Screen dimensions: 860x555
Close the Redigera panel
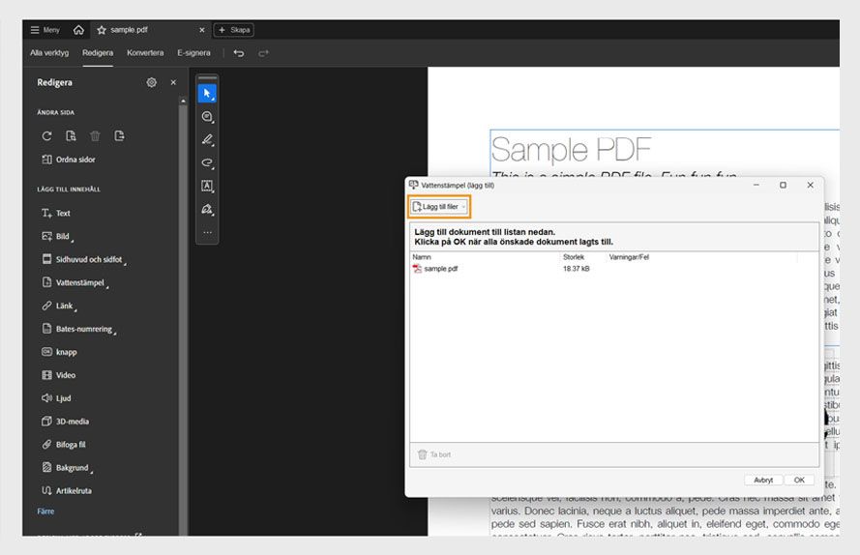(x=173, y=82)
